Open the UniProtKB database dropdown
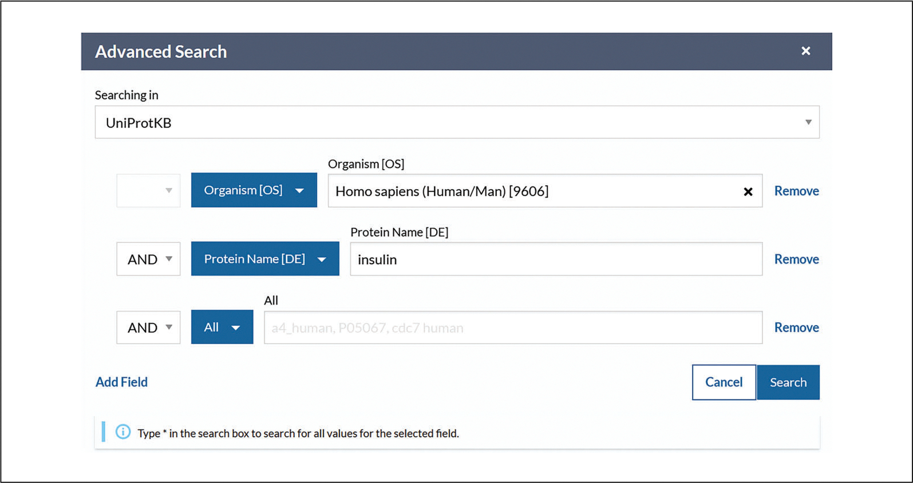Image resolution: width=913 pixels, height=483 pixels. point(457,122)
